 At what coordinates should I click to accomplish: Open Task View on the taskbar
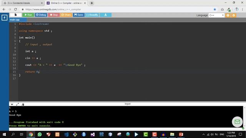tap(22, 135)
